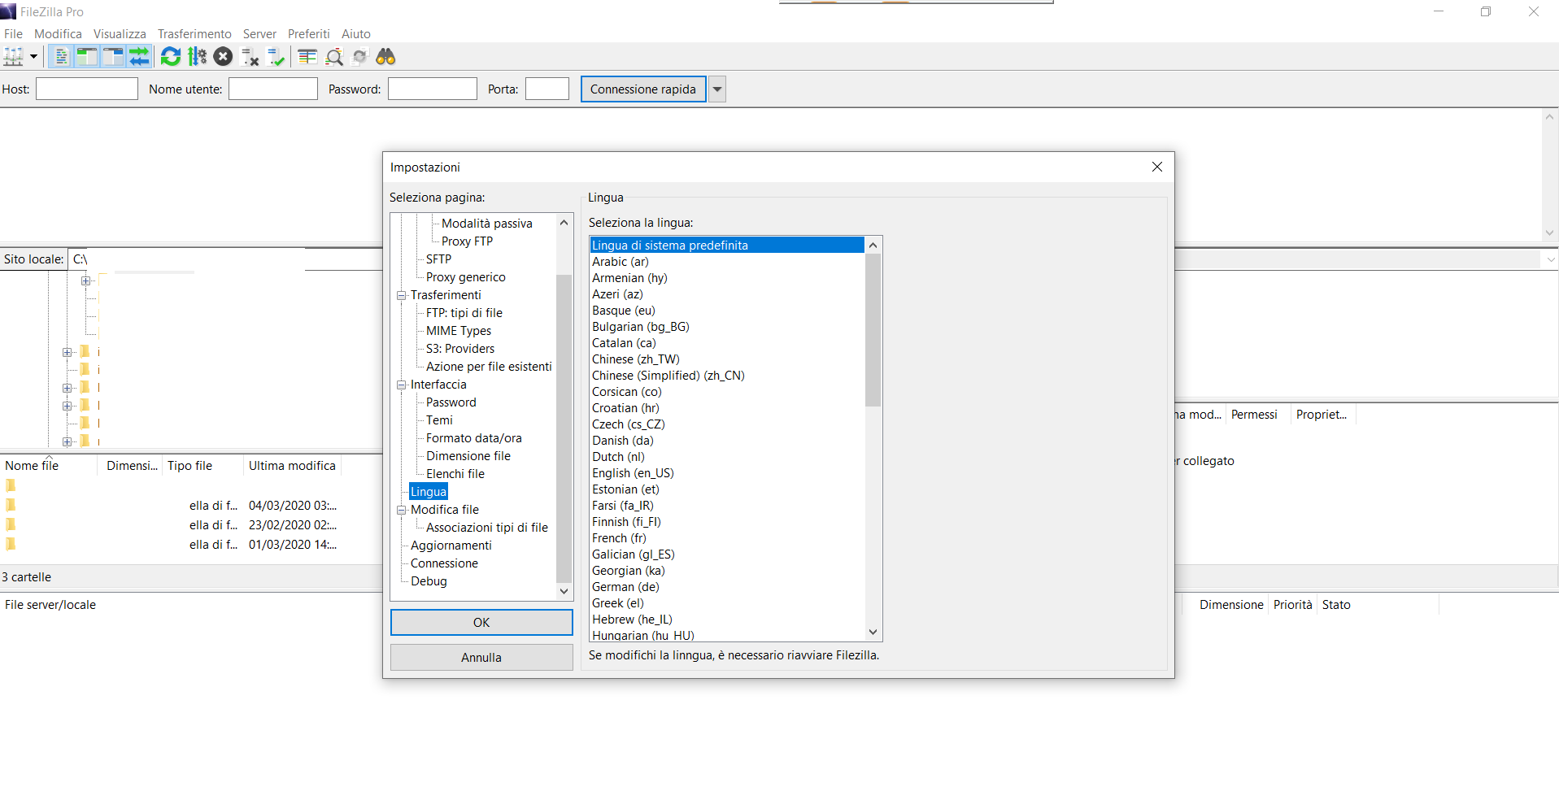This screenshot has height=787, width=1559.
Task: Open the File menu
Action: tap(13, 34)
